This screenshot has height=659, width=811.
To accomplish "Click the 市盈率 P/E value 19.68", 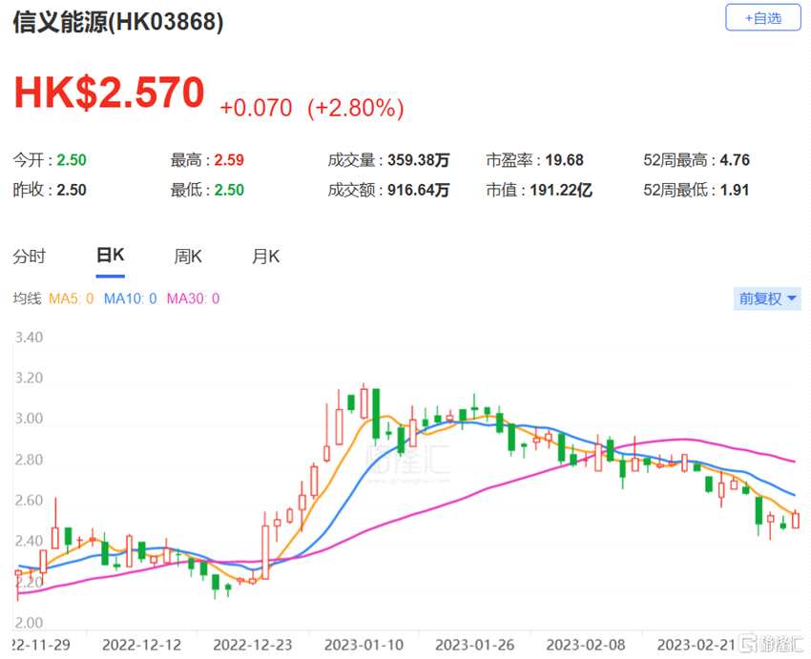I will [564, 159].
